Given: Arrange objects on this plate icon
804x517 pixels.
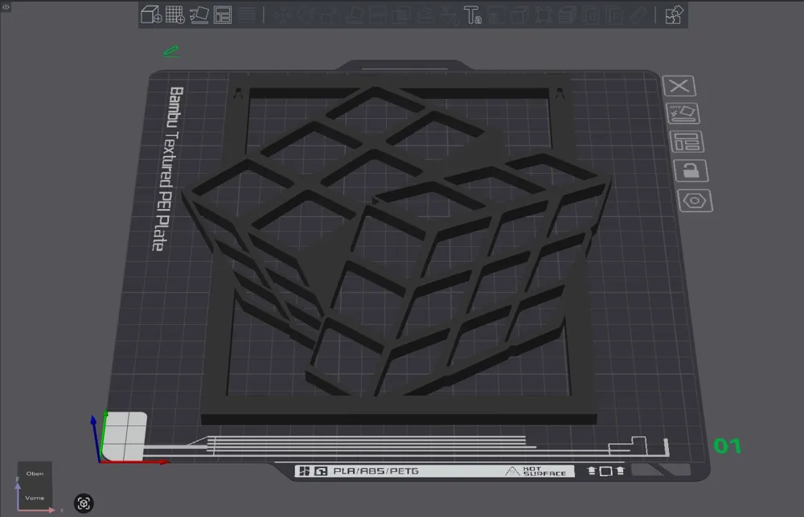Looking at the screenshot, I should [687, 142].
